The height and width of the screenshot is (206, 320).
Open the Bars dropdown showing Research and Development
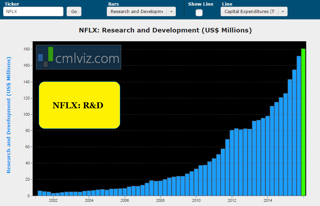coord(141,11)
